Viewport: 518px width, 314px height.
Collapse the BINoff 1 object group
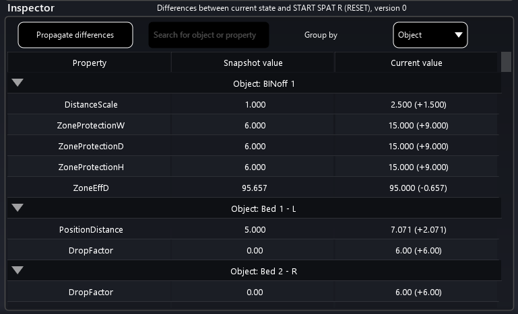coord(18,83)
